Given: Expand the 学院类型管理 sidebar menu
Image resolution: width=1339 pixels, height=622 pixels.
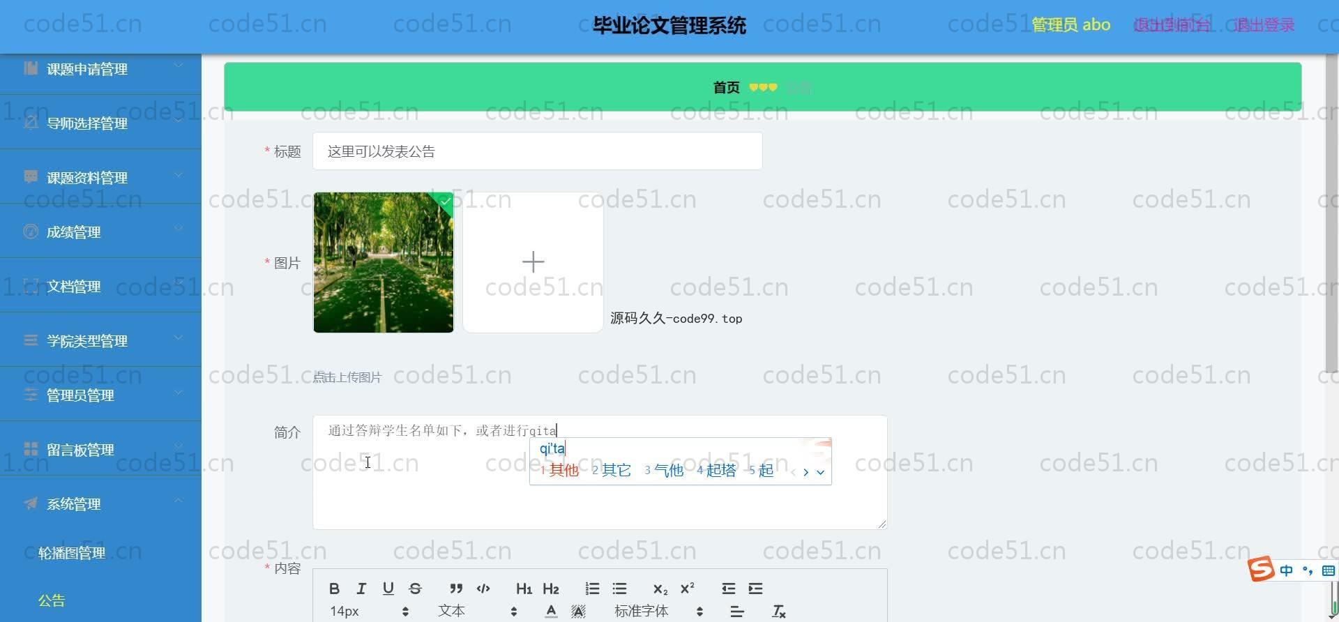Looking at the screenshot, I should 100,340.
